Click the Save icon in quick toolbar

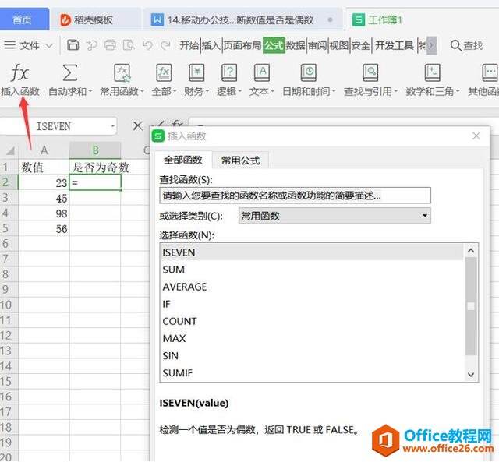[x=73, y=45]
